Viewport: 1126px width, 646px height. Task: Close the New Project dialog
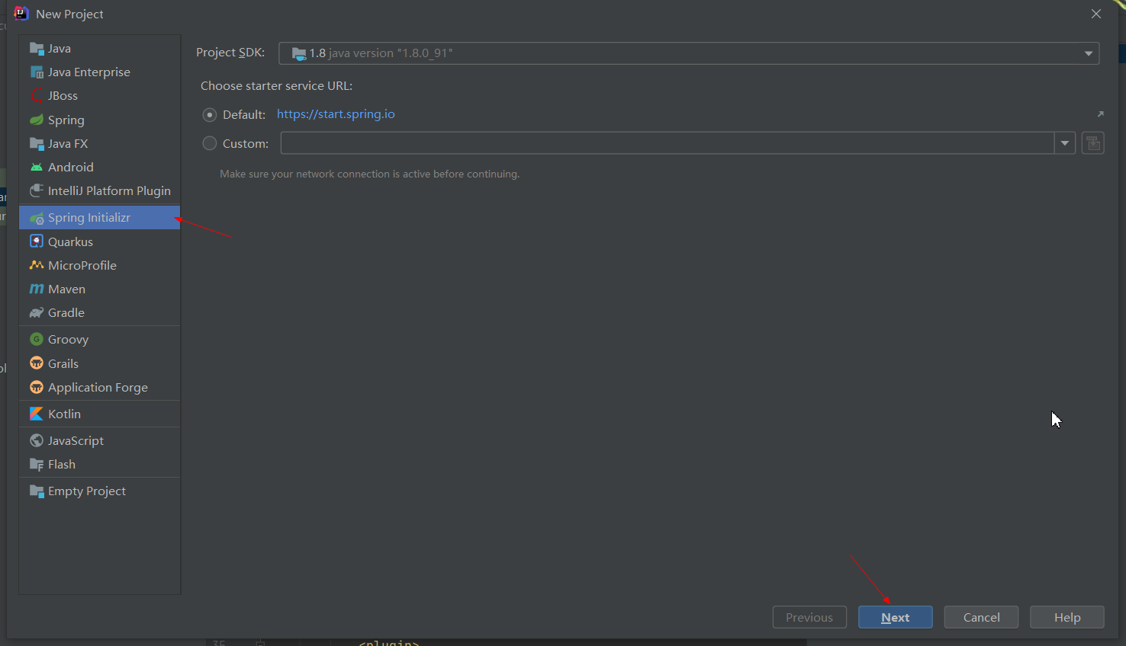pos(1096,14)
